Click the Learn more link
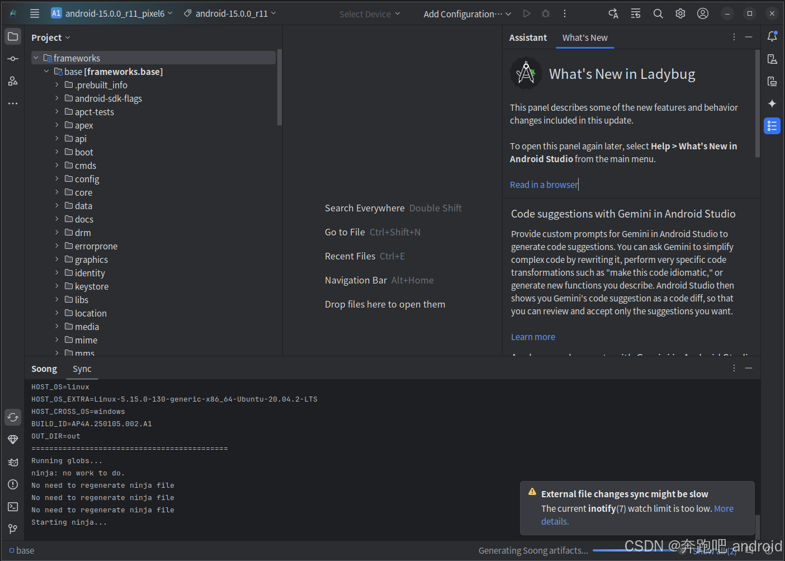The height and width of the screenshot is (561, 785). [532, 336]
